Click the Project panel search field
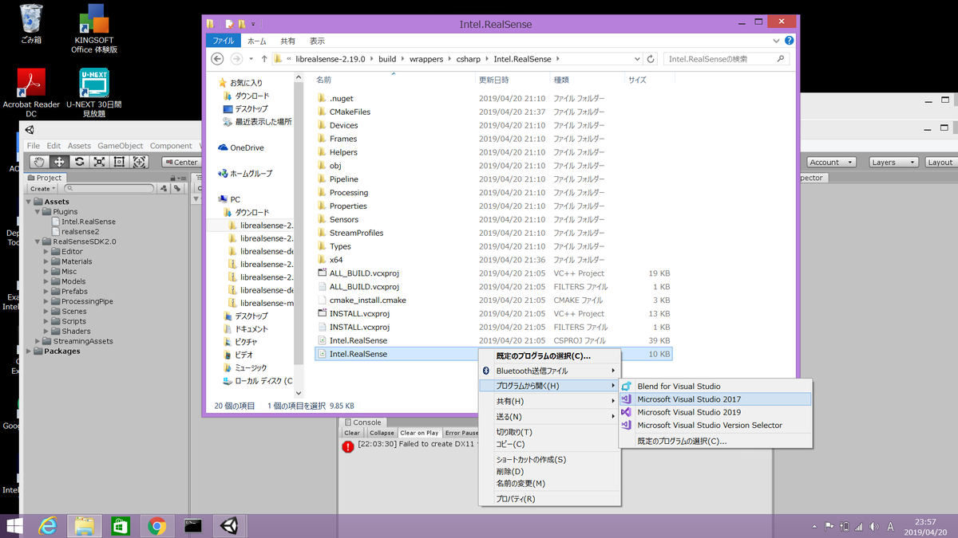 click(110, 189)
